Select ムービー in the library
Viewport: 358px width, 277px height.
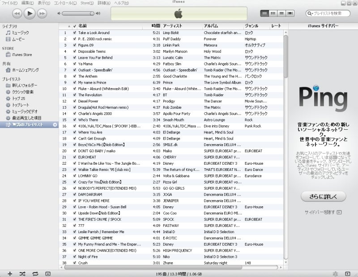[18, 39]
